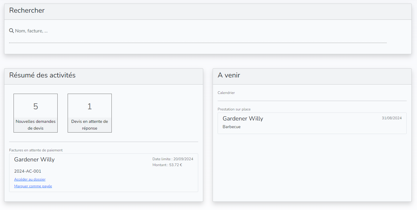
Task: Click the magnifying glass search icon
Action: pyautogui.click(x=11, y=31)
